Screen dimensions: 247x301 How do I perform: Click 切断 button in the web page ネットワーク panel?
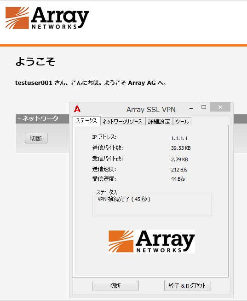click(x=36, y=138)
